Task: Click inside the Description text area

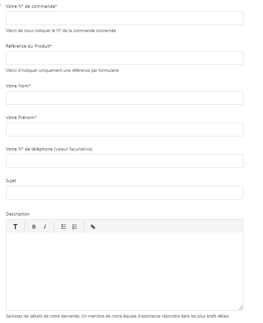Action: click(x=125, y=271)
